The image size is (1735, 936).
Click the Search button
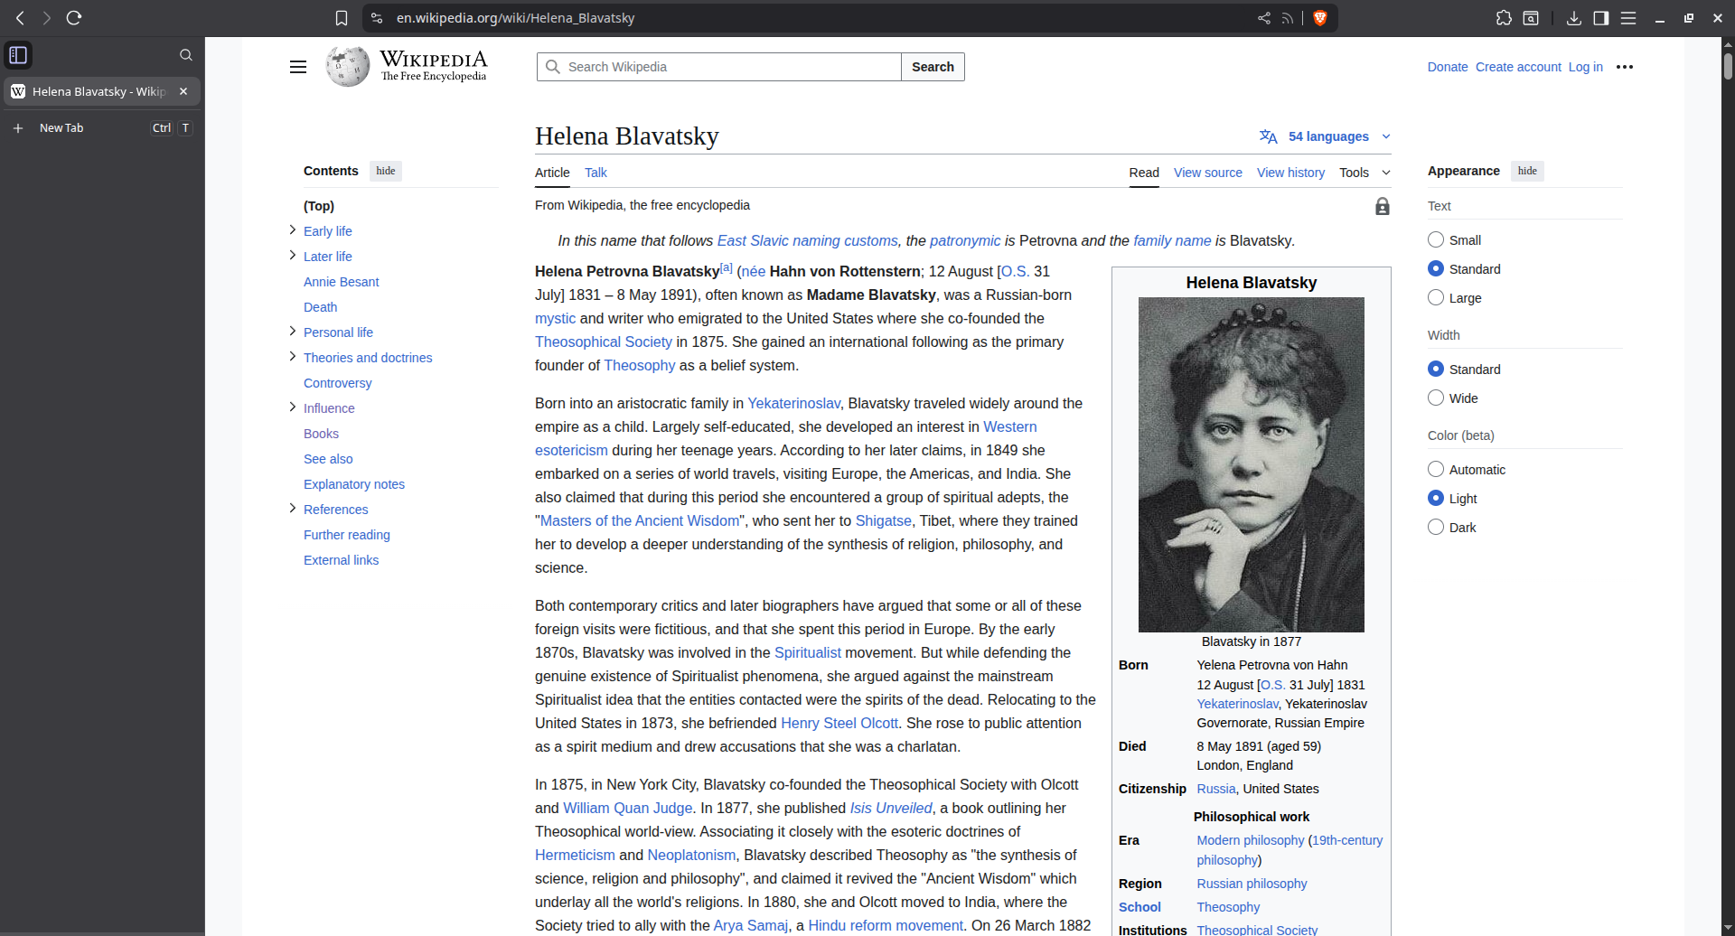tap(933, 67)
